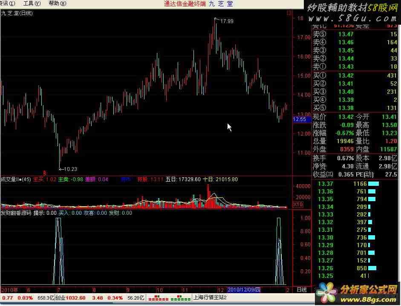Click the 40000 volume axis label
The height and width of the screenshot is (306, 401).
(303, 186)
